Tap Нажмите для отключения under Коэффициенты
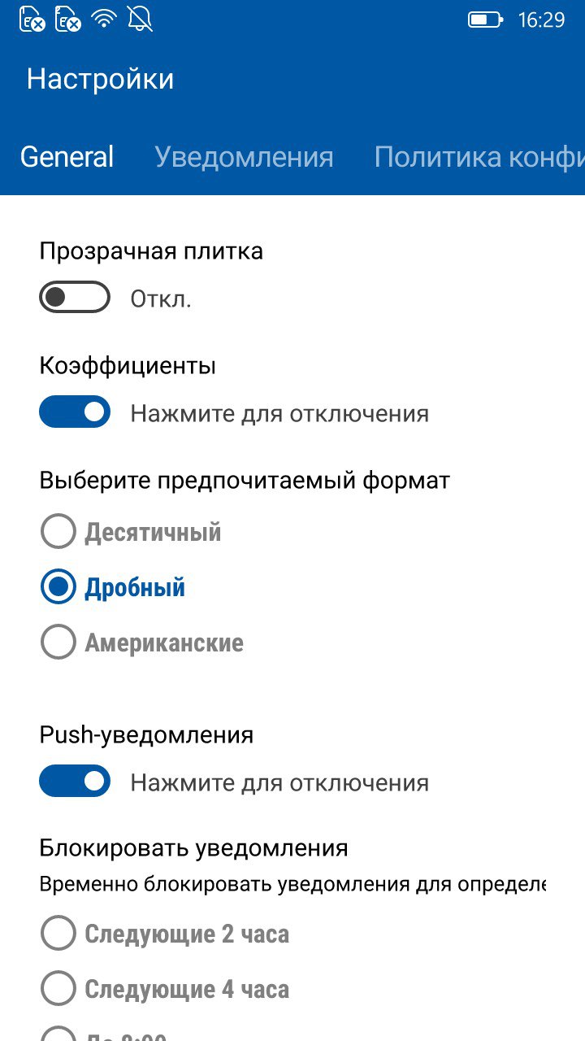This screenshot has width=585, height=1041. pos(279,414)
